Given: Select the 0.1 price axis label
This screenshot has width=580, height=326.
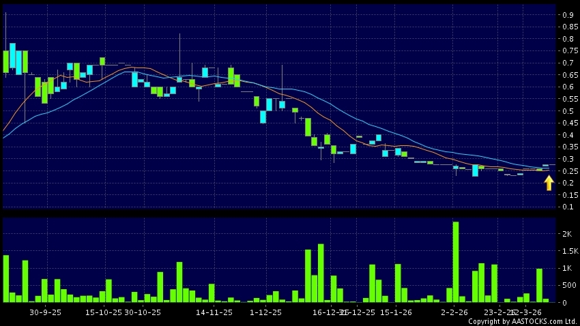Looking at the screenshot, I should pyautogui.click(x=568, y=207).
